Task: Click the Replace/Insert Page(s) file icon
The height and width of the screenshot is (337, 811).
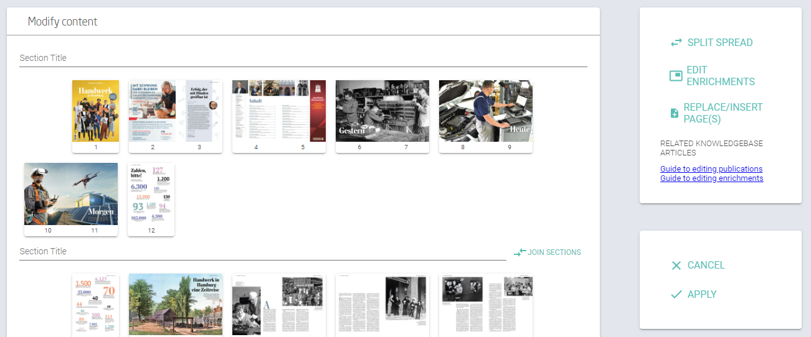Action: tap(674, 113)
